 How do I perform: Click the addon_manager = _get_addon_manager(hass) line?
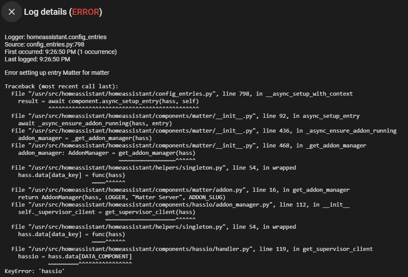coord(85,138)
